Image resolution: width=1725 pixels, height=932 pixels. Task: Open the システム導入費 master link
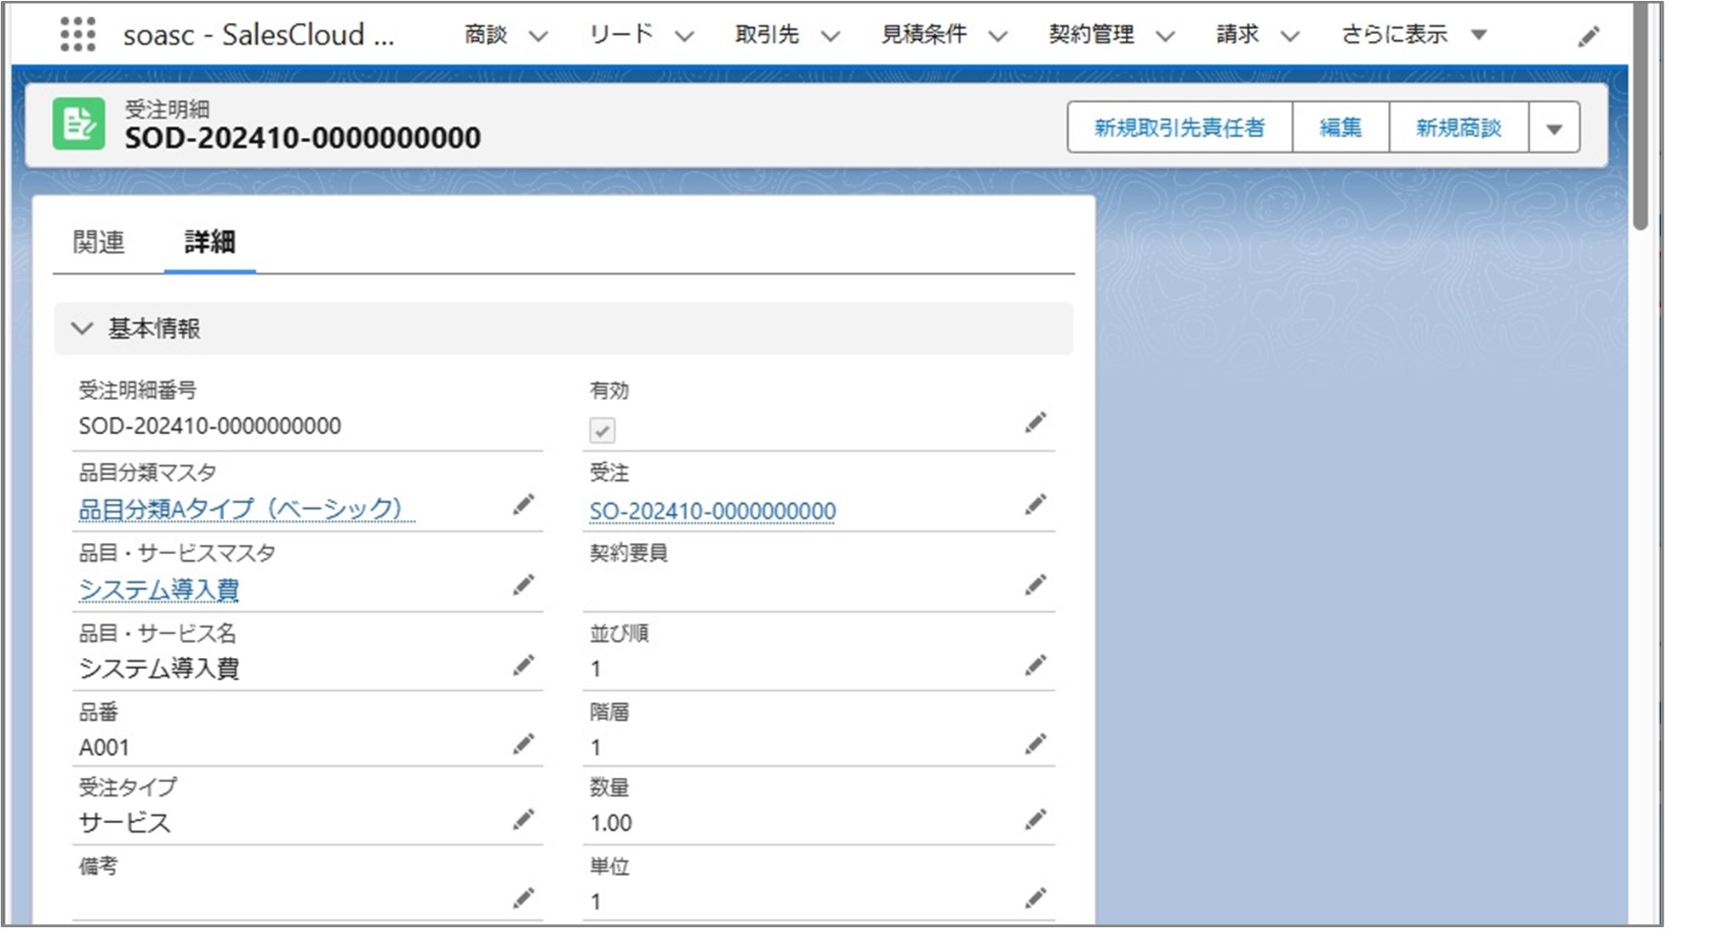(159, 589)
